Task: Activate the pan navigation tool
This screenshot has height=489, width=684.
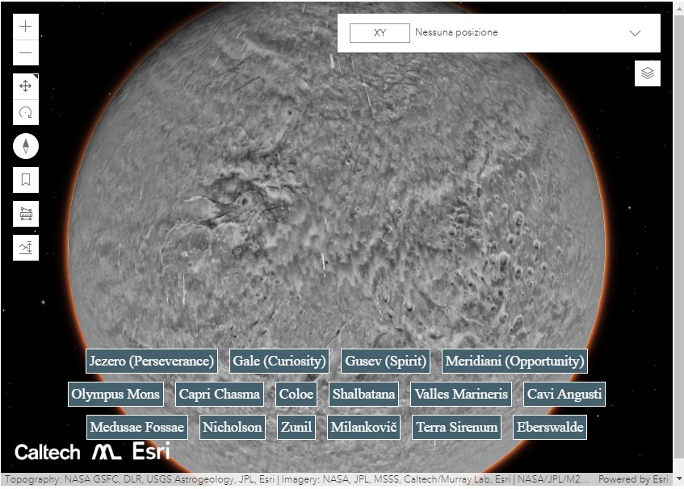Action: tap(26, 86)
